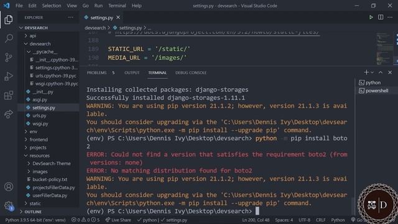The image size is (398, 224).
Task: Expand the OUTLINE section
Action: [x=33, y=212]
